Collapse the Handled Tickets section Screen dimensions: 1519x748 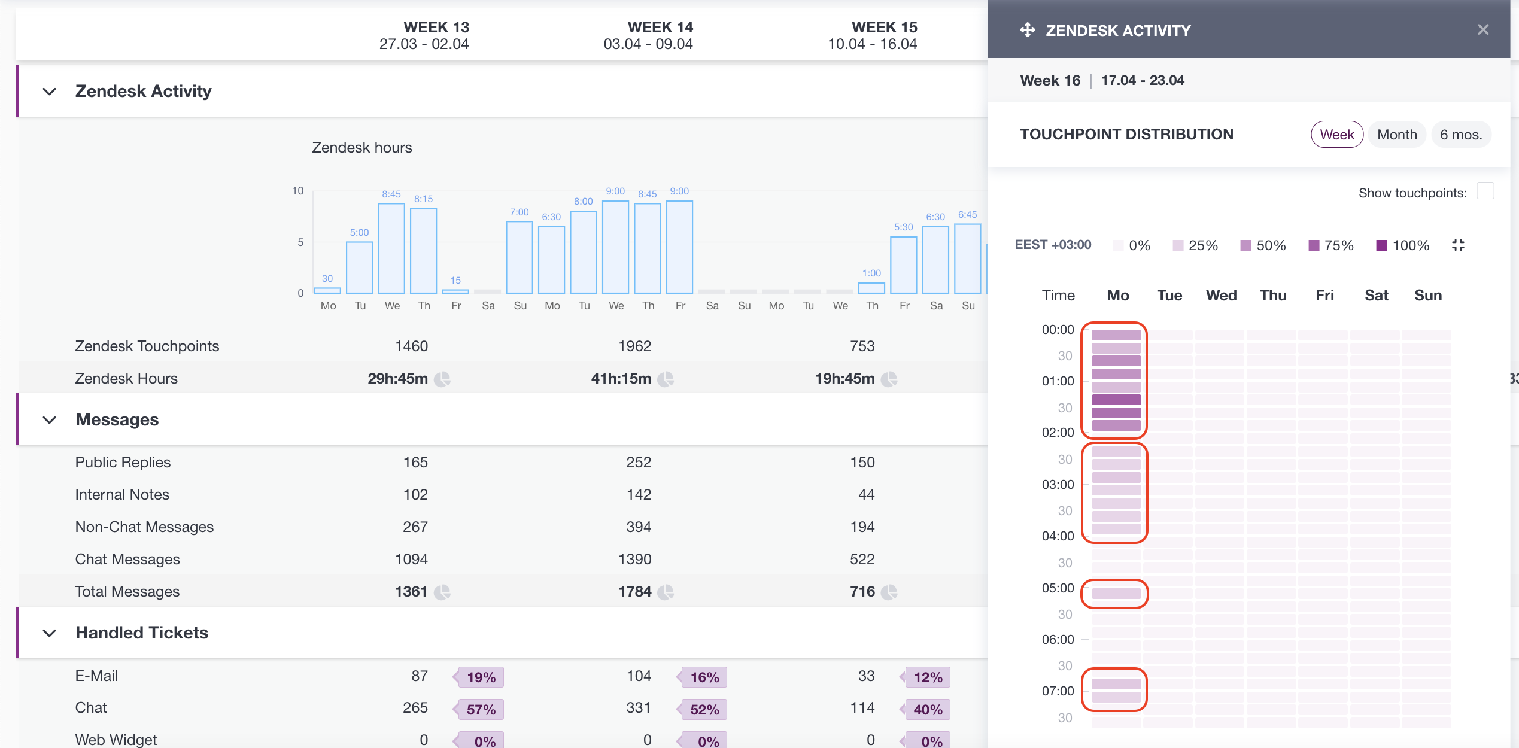tap(50, 633)
